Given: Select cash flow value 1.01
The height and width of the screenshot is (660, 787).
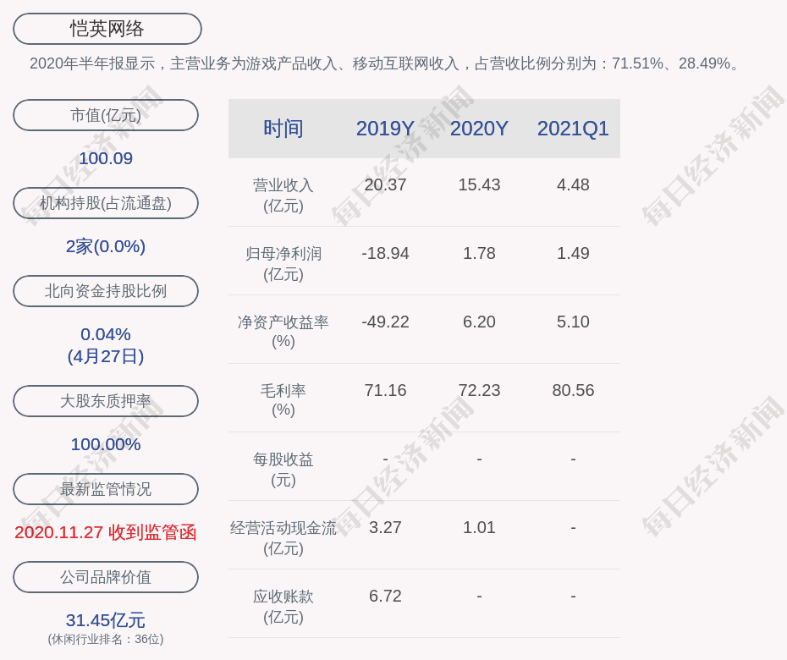Looking at the screenshot, I should click(479, 527).
